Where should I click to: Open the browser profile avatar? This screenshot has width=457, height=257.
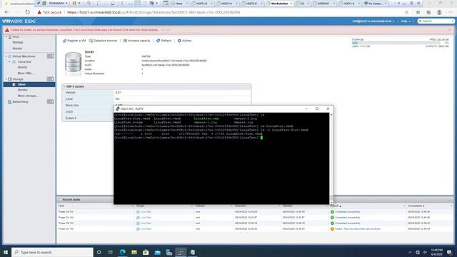439,12
